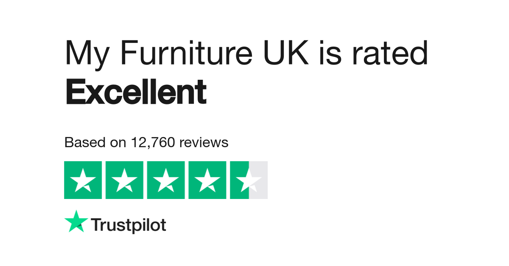Select the third green rating star
This screenshot has width=509, height=266.
[166, 180]
